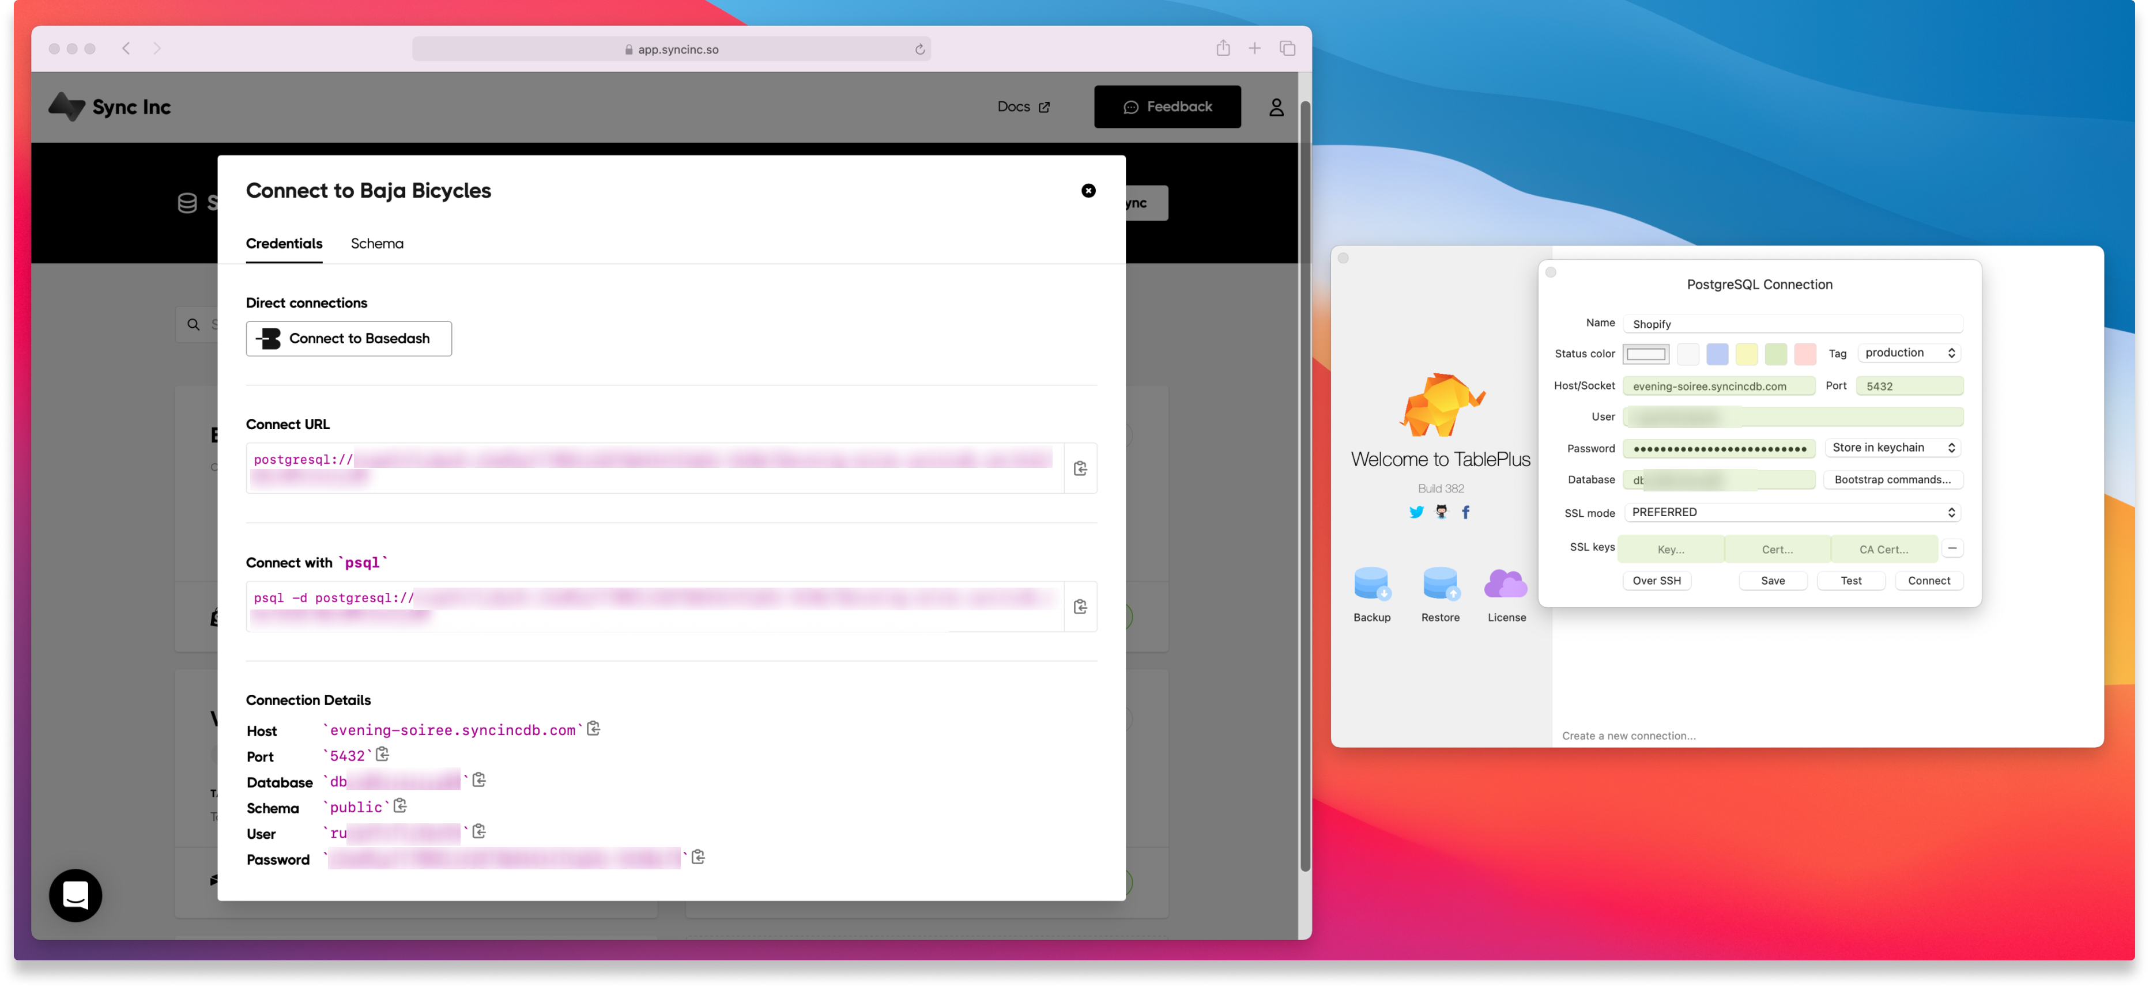Image resolution: width=2149 pixels, height=988 pixels.
Task: Select the green status color swatch
Action: pyautogui.click(x=1776, y=354)
